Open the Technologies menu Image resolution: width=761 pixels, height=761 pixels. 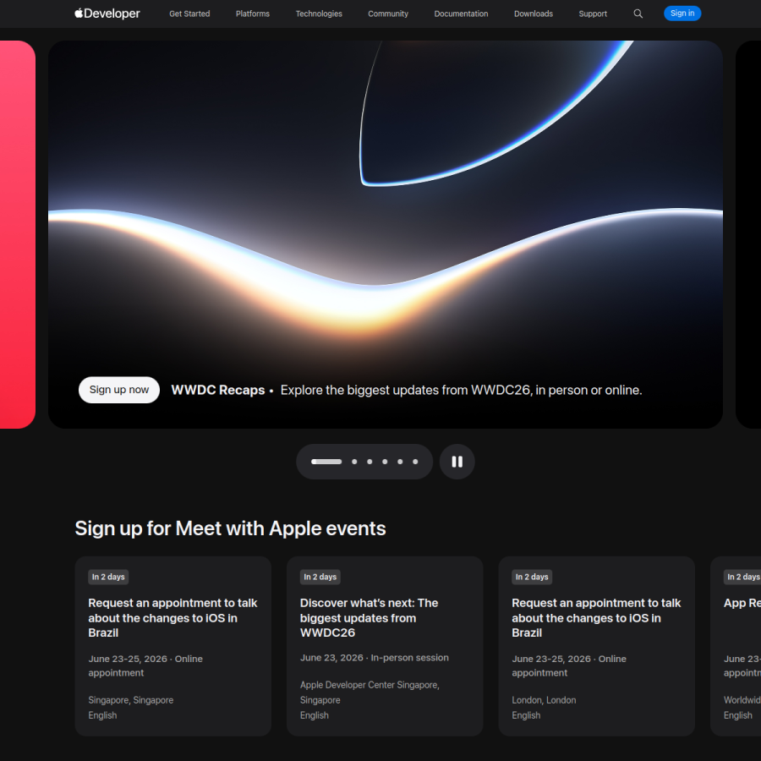[x=319, y=14]
